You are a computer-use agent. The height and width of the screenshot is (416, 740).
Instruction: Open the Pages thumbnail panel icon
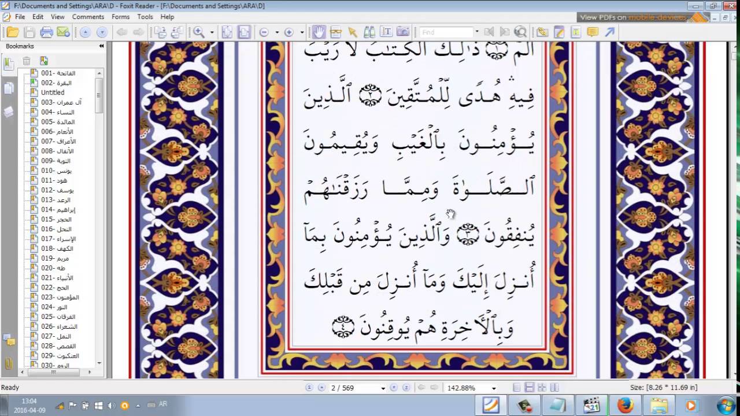[9, 88]
